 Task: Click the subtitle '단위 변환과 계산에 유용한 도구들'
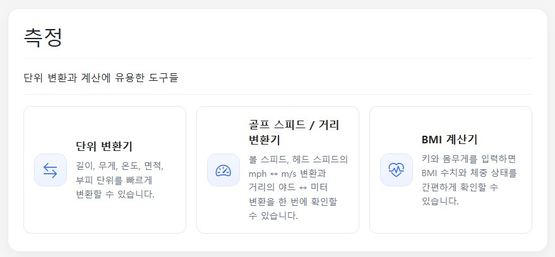pyautogui.click(x=101, y=78)
